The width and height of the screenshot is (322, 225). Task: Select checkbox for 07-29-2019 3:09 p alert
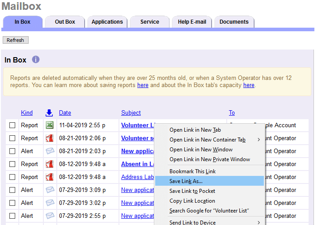[x=13, y=190]
